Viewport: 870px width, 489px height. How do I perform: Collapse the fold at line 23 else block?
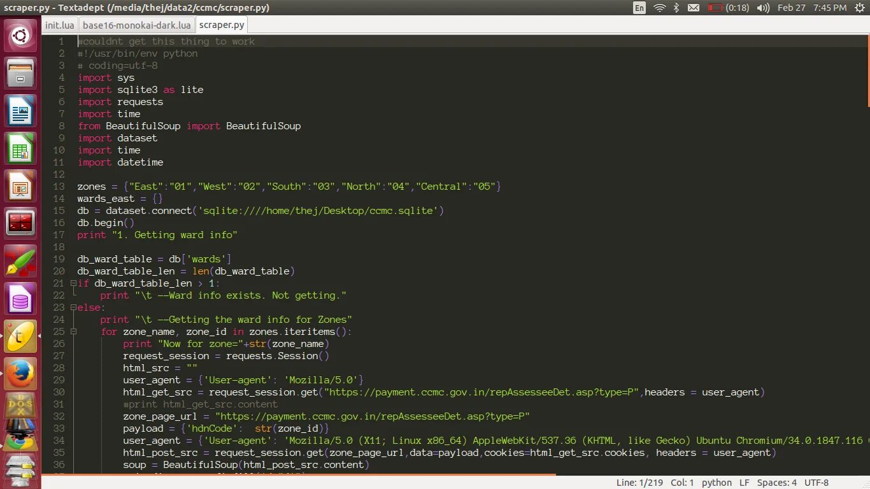73,308
